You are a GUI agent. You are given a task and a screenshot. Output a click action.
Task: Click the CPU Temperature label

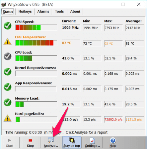pyautogui.click(x=31, y=37)
